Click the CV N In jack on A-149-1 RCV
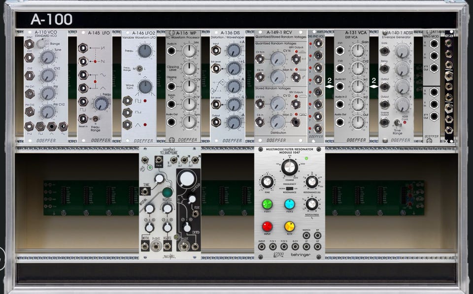 260,59
